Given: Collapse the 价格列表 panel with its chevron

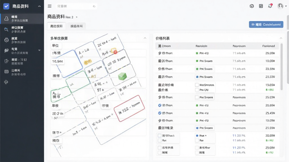Looking at the screenshot, I should tap(281, 38).
